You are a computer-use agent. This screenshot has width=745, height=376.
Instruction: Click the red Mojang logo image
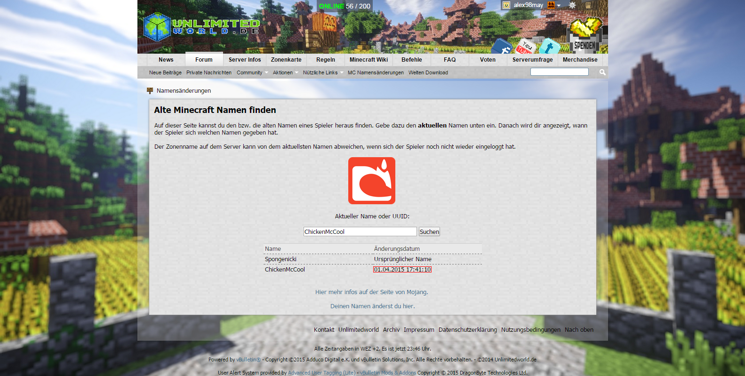[372, 181]
